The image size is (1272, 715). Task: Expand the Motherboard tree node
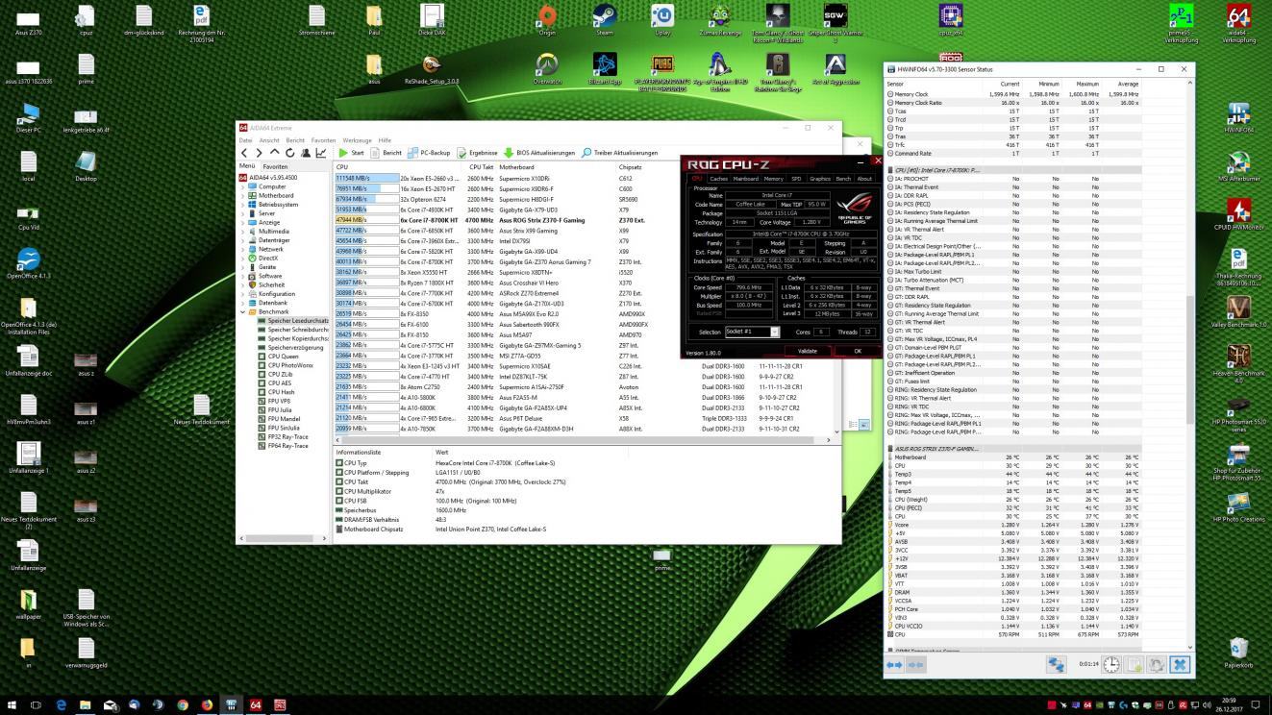coord(243,195)
